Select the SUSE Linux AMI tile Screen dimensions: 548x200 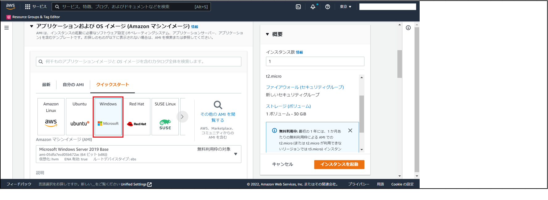click(165, 117)
